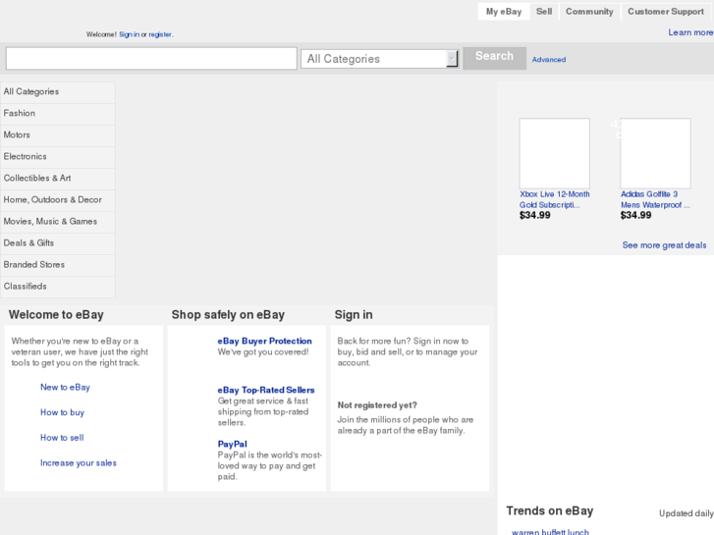714x535 pixels.
Task: Open the Customer Support tab
Action: tap(666, 12)
